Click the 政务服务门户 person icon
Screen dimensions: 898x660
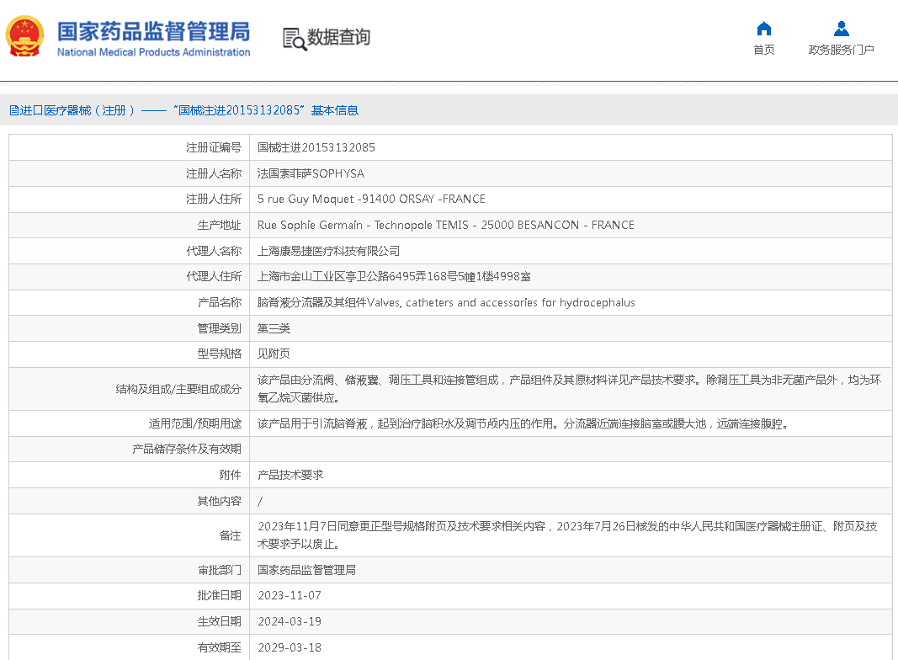click(841, 29)
